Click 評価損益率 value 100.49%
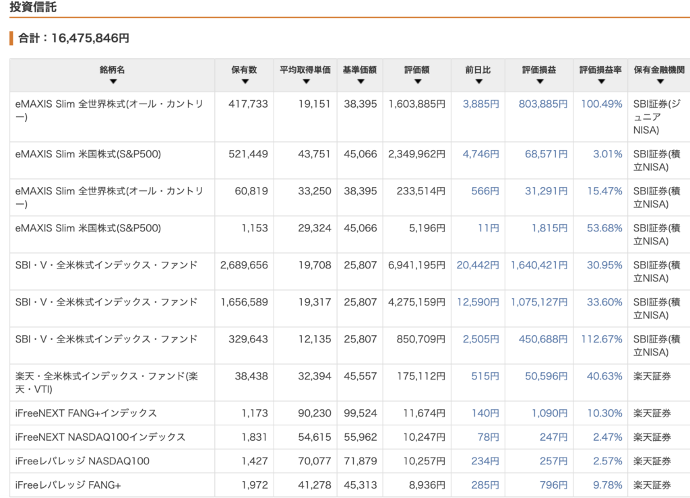Image resolution: width=690 pixels, height=498 pixels. (x=602, y=104)
